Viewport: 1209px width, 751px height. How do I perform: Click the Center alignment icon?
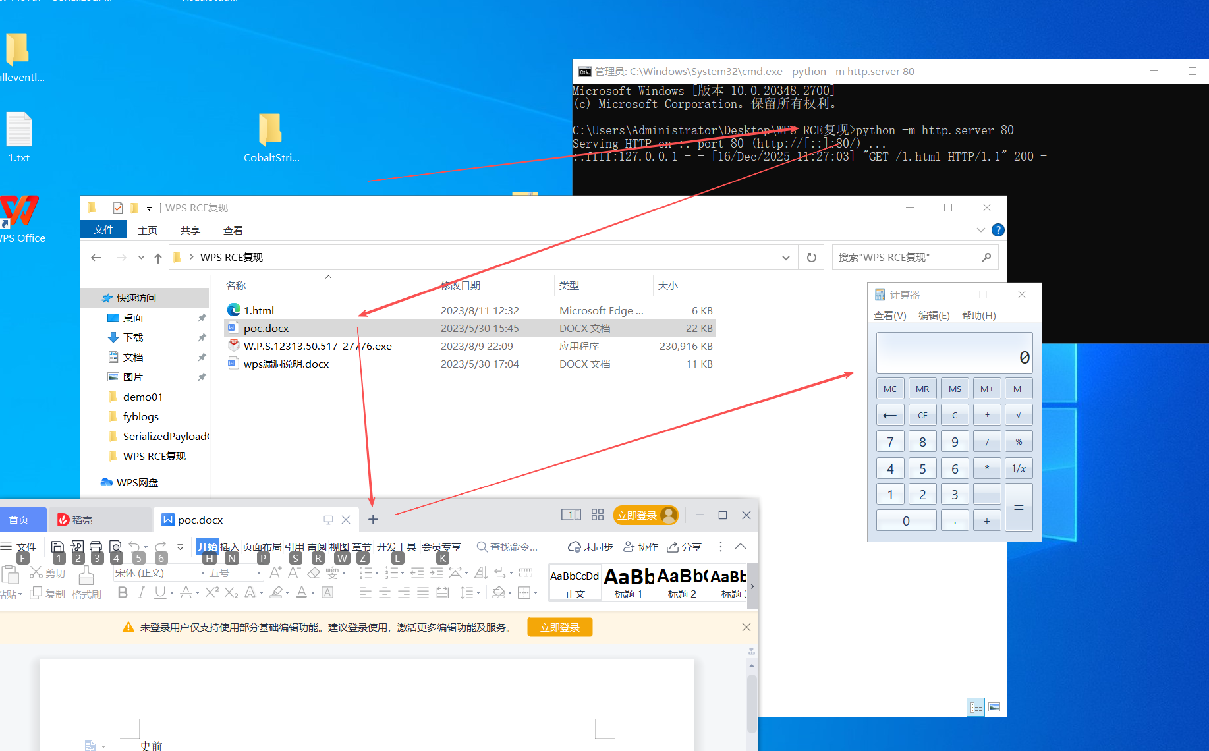click(385, 592)
